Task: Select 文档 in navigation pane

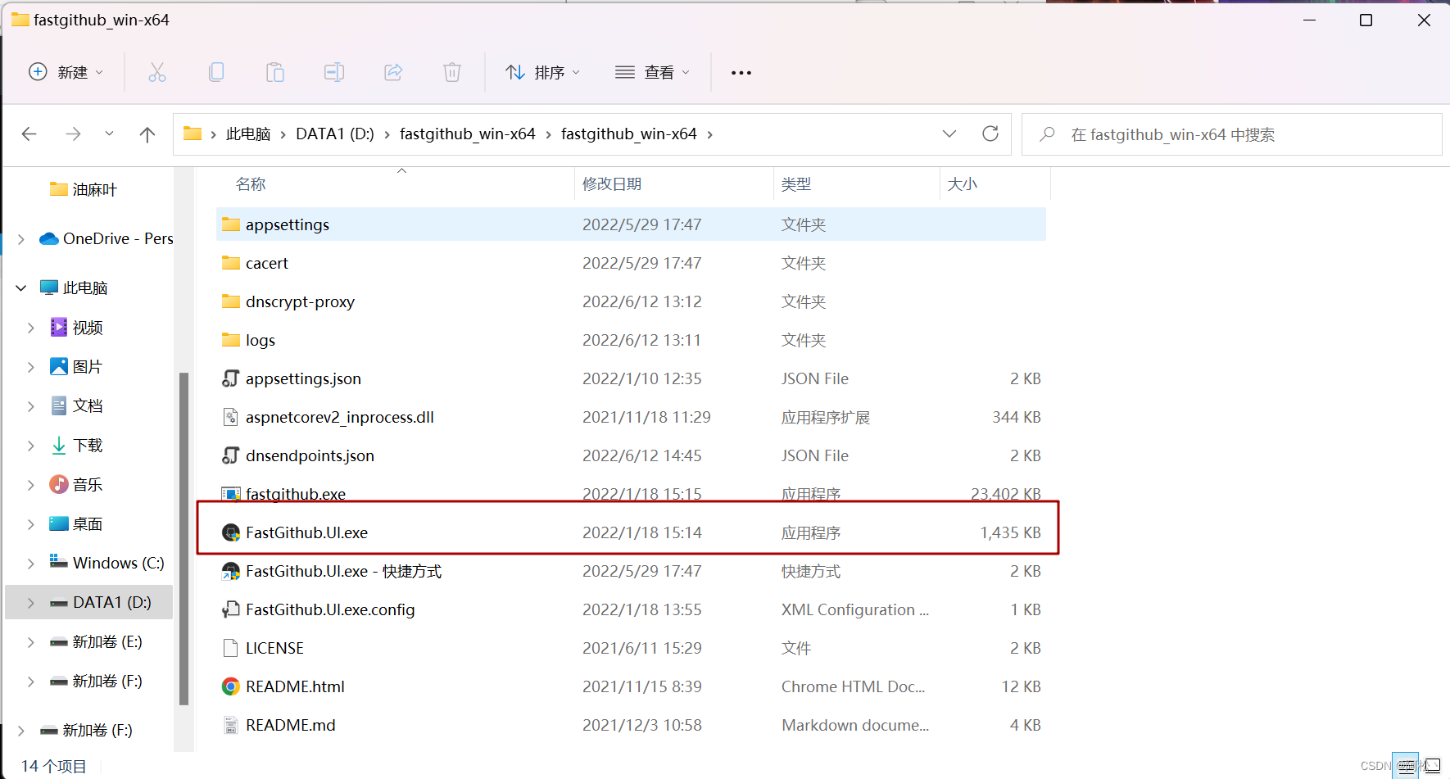Action: click(76, 406)
